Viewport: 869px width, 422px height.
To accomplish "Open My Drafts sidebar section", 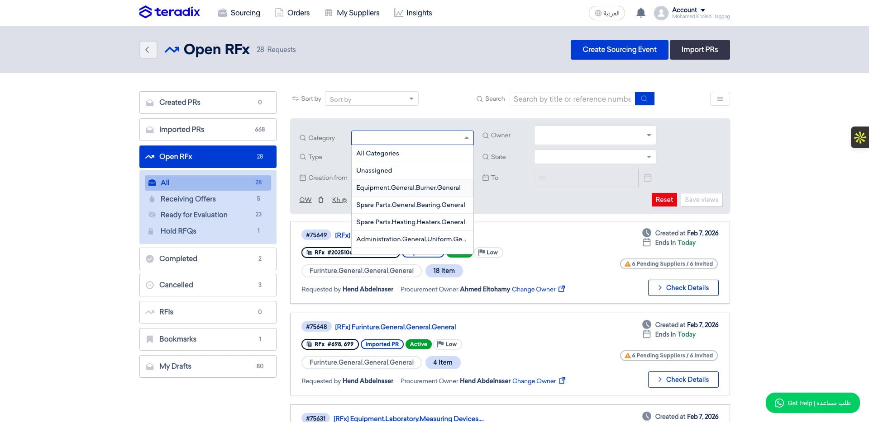I will pyautogui.click(x=208, y=366).
